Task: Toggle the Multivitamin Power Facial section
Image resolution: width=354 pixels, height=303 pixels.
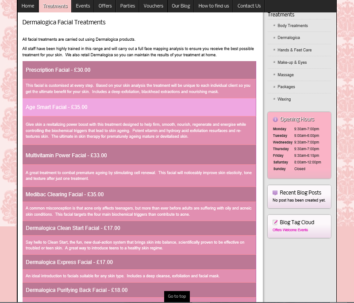Action: point(139,155)
